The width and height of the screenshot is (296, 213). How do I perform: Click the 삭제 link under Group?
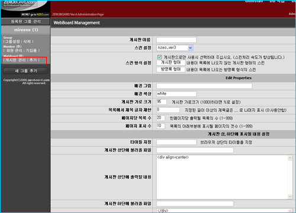(x=27, y=41)
